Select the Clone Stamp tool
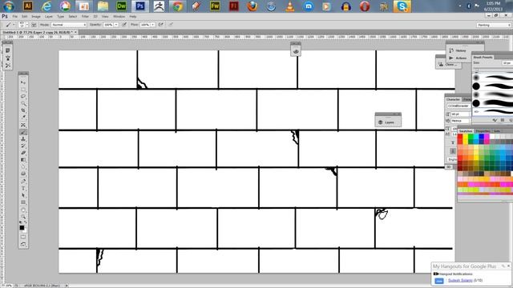This screenshot has width=513, height=288. point(23,138)
